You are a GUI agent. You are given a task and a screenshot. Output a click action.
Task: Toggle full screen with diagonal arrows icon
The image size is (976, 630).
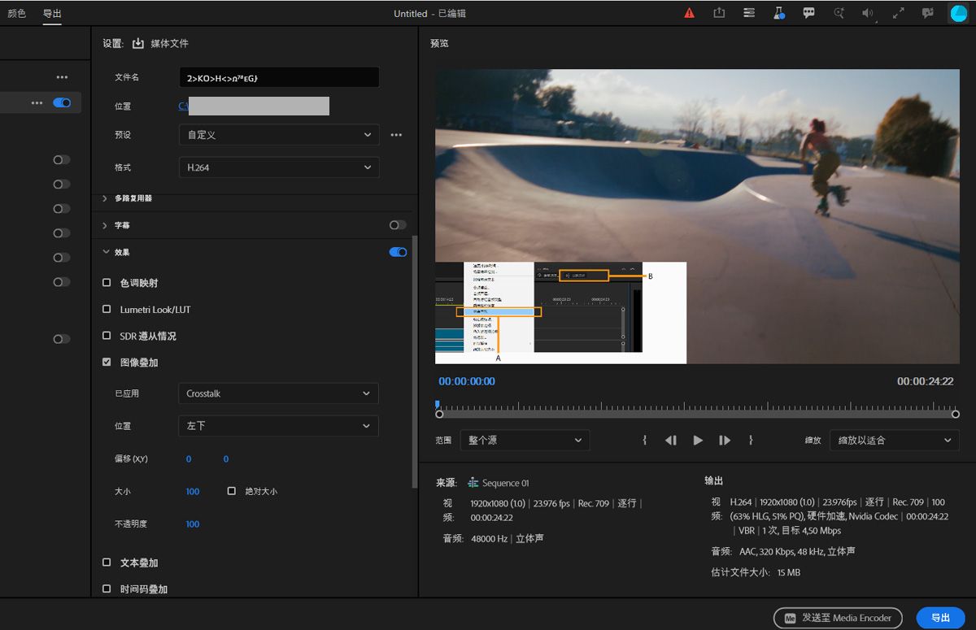(x=899, y=13)
